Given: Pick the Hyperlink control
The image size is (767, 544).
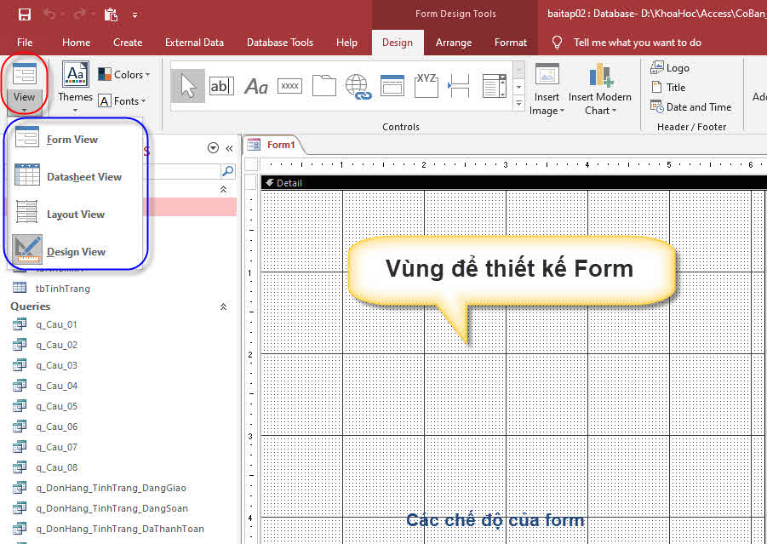Looking at the screenshot, I should click(358, 87).
